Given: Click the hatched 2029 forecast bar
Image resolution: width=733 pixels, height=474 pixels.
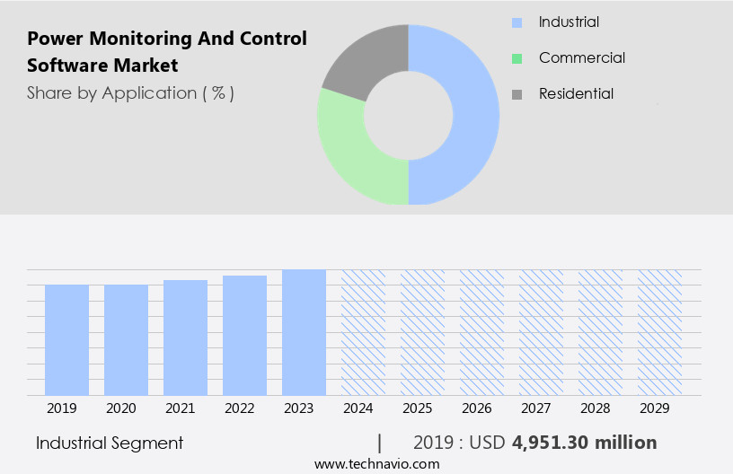Looking at the screenshot, I should point(659,332).
